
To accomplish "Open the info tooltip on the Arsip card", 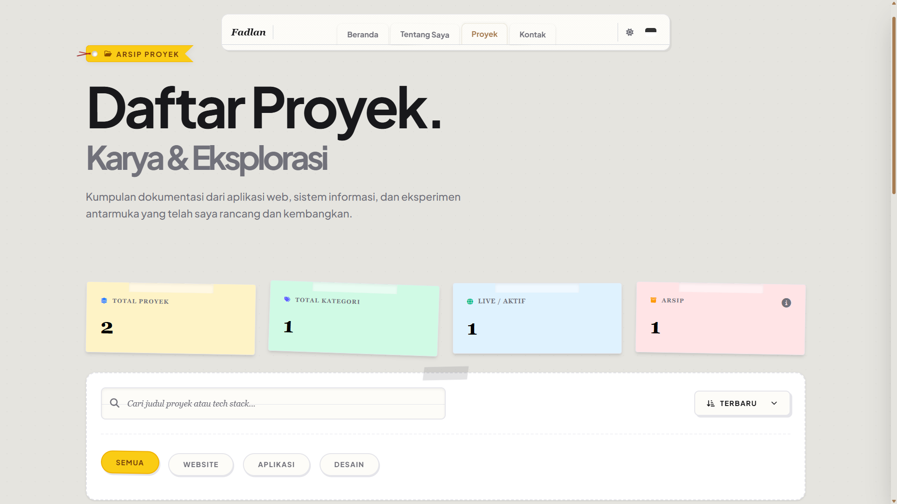I will click(786, 303).
